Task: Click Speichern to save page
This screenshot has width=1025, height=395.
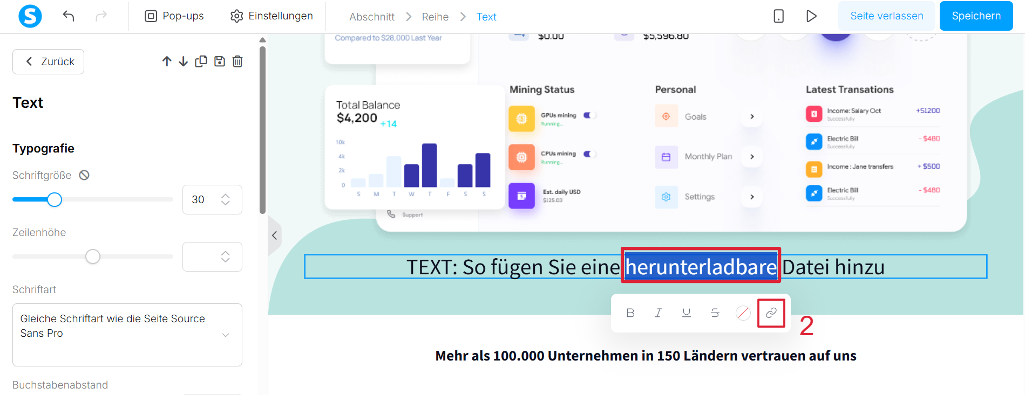Action: pyautogui.click(x=976, y=16)
